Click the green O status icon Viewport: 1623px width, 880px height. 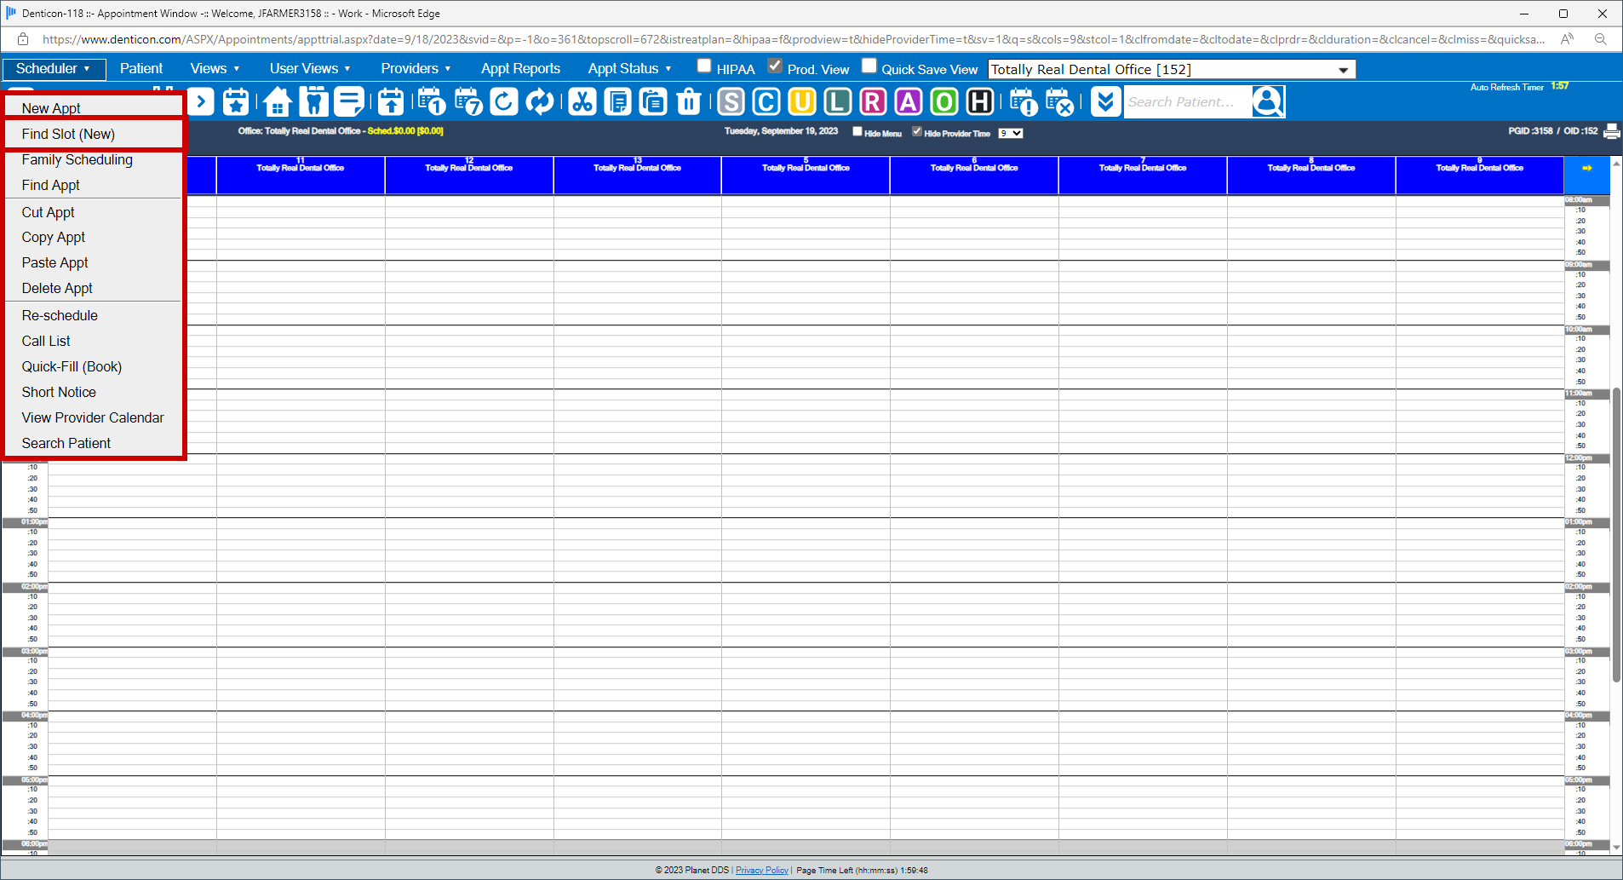944,101
